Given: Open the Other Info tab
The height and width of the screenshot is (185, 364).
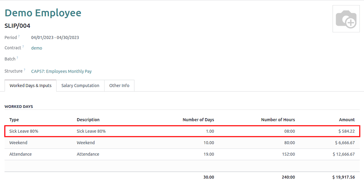Looking at the screenshot, I should coord(119,85).
